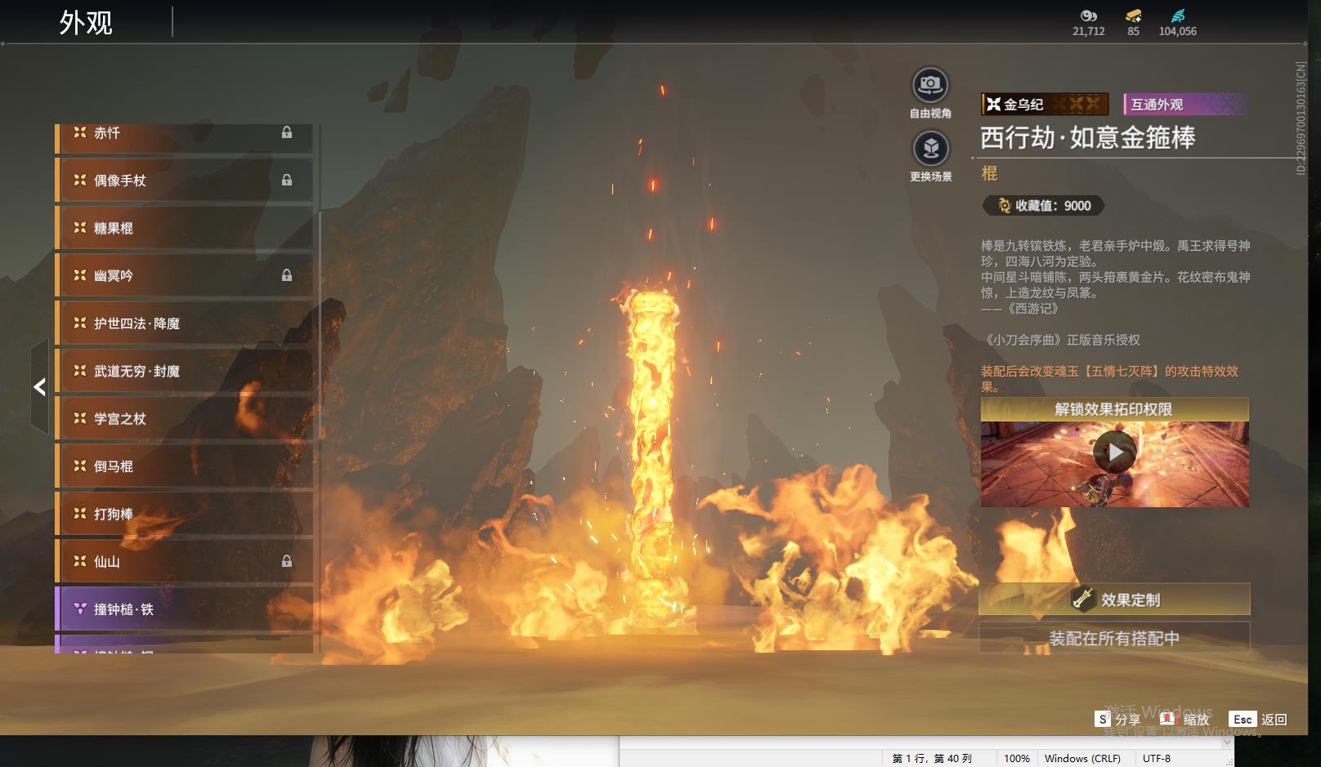Click the lock icon on 幽冥吟

point(287,275)
